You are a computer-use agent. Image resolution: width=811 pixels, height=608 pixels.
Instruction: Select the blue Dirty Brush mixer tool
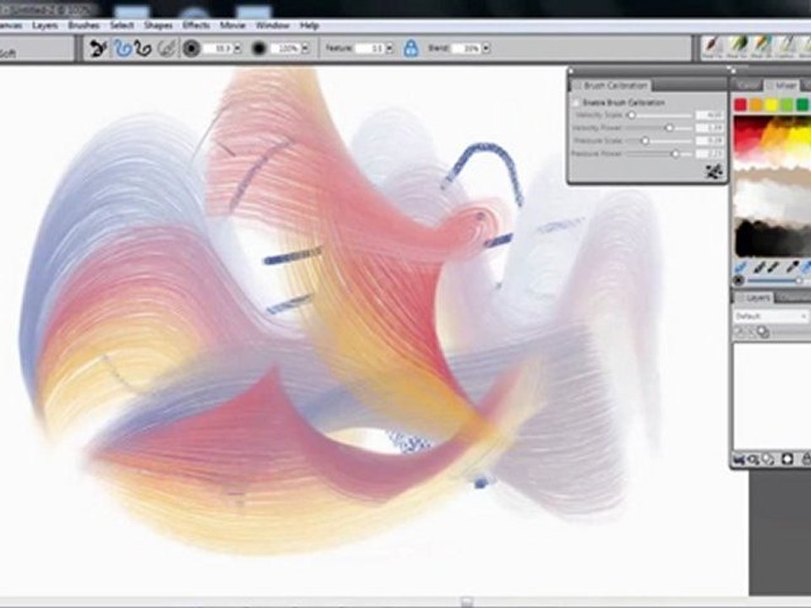click(741, 268)
